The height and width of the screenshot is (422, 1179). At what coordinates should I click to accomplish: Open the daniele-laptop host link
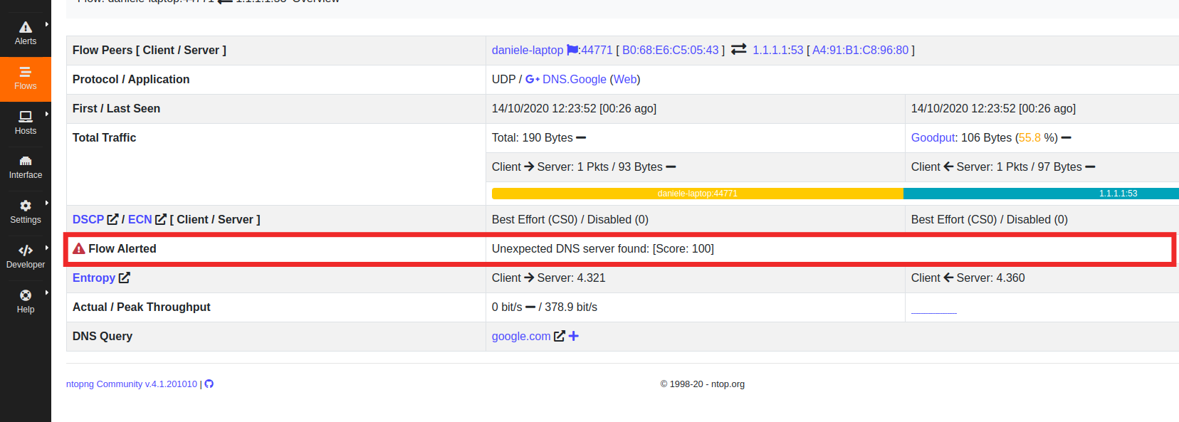pos(528,50)
